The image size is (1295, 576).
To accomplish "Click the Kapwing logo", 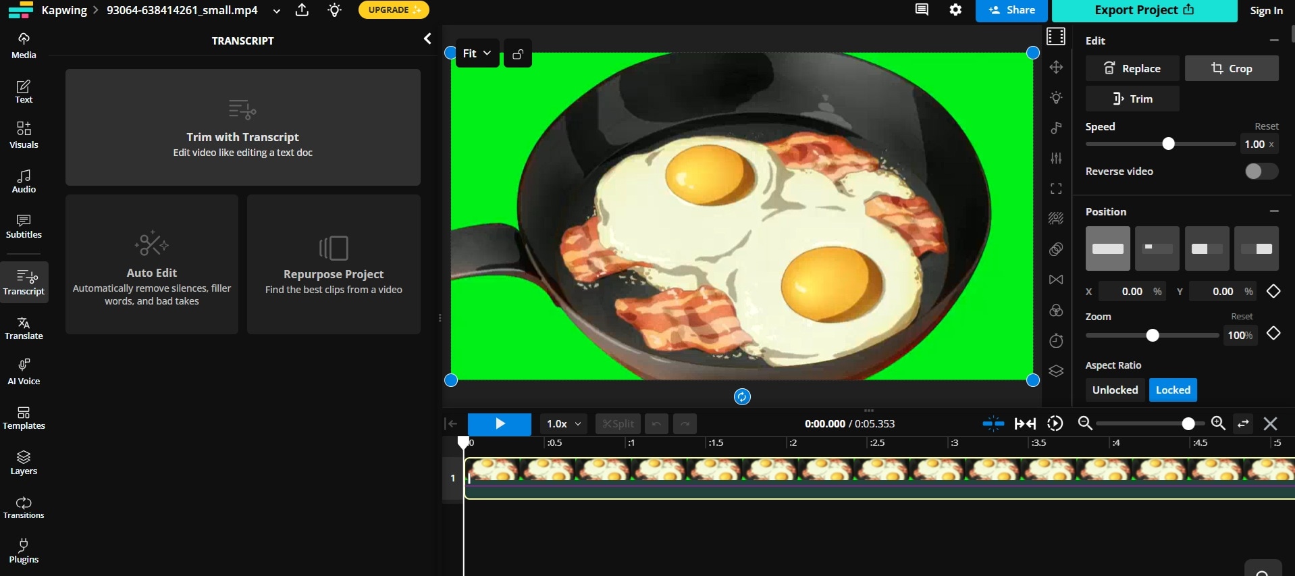I will pos(20,9).
